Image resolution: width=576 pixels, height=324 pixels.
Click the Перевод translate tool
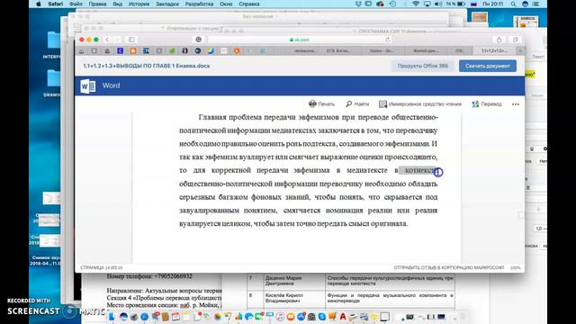(x=487, y=104)
